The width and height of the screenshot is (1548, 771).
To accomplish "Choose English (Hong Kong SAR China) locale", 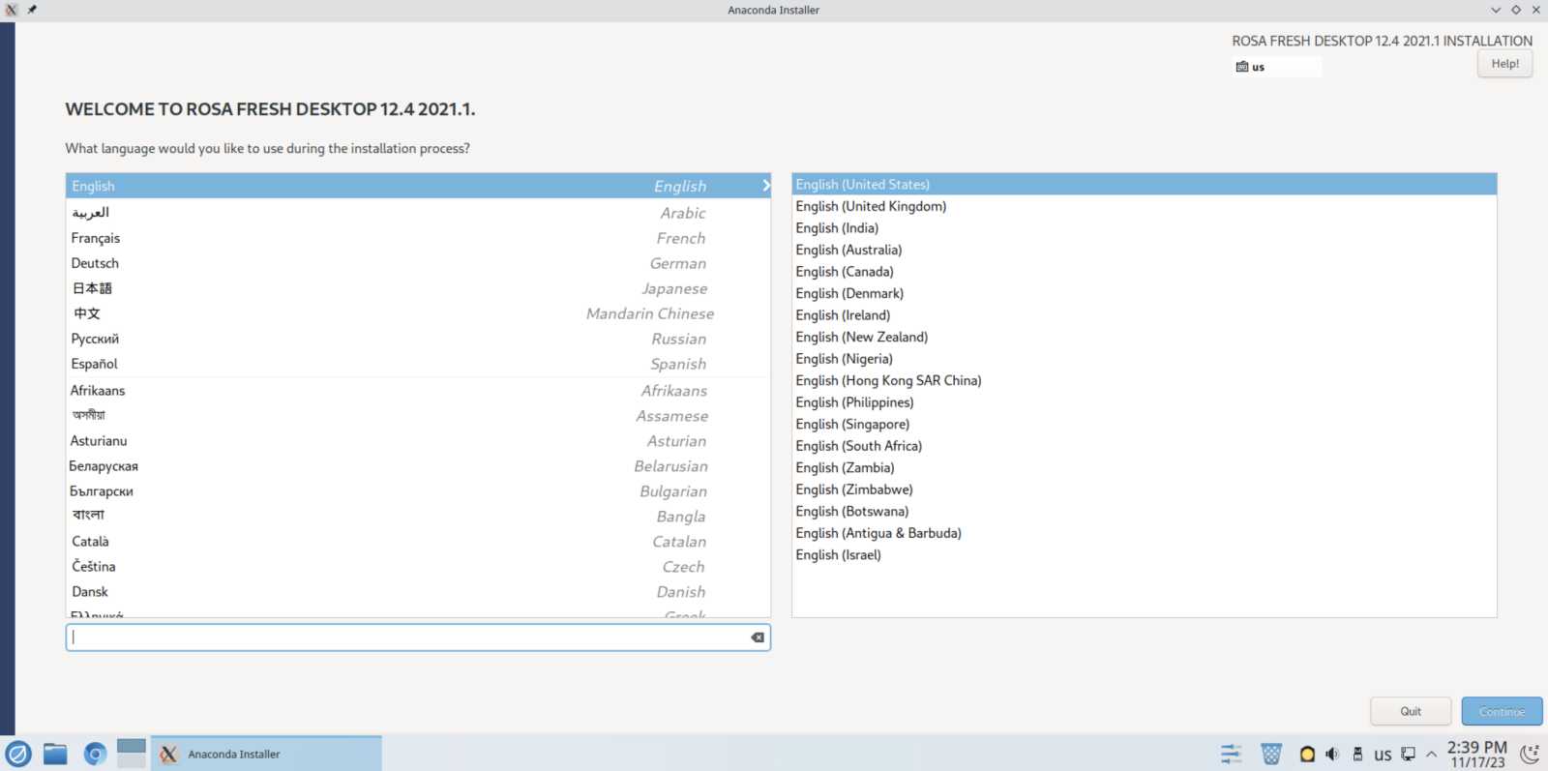I will coord(1144,380).
